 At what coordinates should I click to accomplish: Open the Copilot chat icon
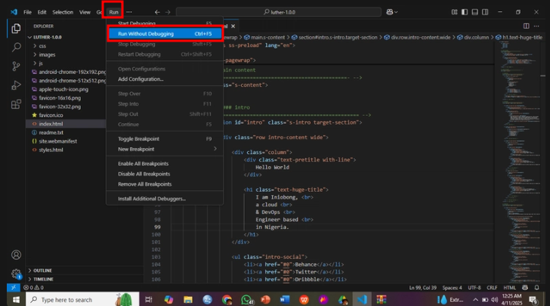click(391, 12)
